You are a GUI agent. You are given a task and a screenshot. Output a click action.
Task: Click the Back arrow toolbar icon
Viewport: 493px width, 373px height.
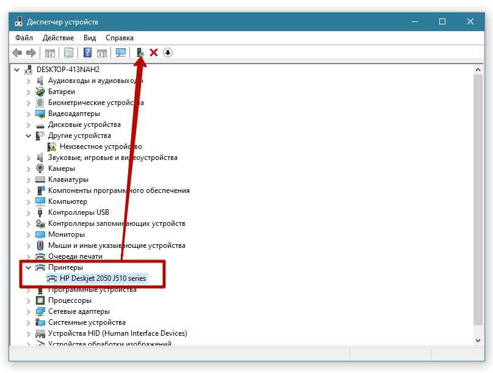click(x=17, y=53)
